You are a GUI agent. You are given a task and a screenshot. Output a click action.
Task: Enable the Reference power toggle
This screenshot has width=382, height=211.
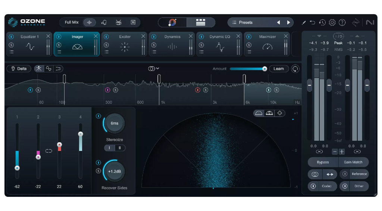tap(345, 174)
